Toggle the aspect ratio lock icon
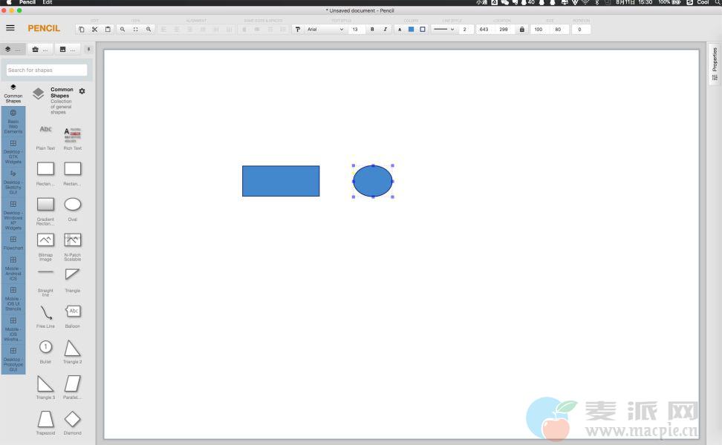 click(x=521, y=30)
